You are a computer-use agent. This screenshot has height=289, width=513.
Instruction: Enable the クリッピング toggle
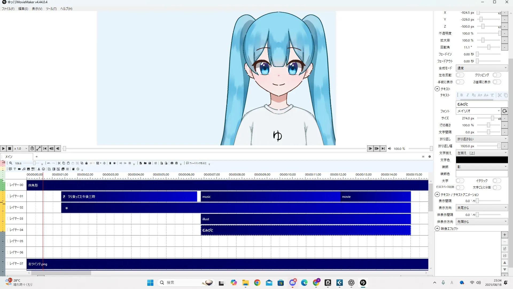pyautogui.click(x=497, y=75)
